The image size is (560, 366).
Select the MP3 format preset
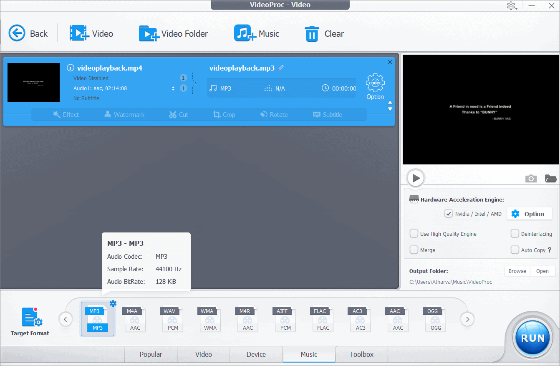click(x=98, y=319)
